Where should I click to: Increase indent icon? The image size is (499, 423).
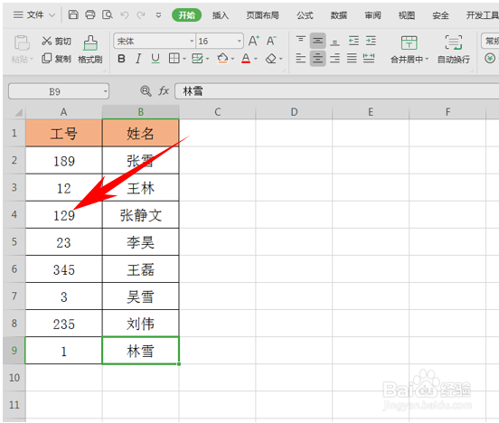tap(371, 41)
